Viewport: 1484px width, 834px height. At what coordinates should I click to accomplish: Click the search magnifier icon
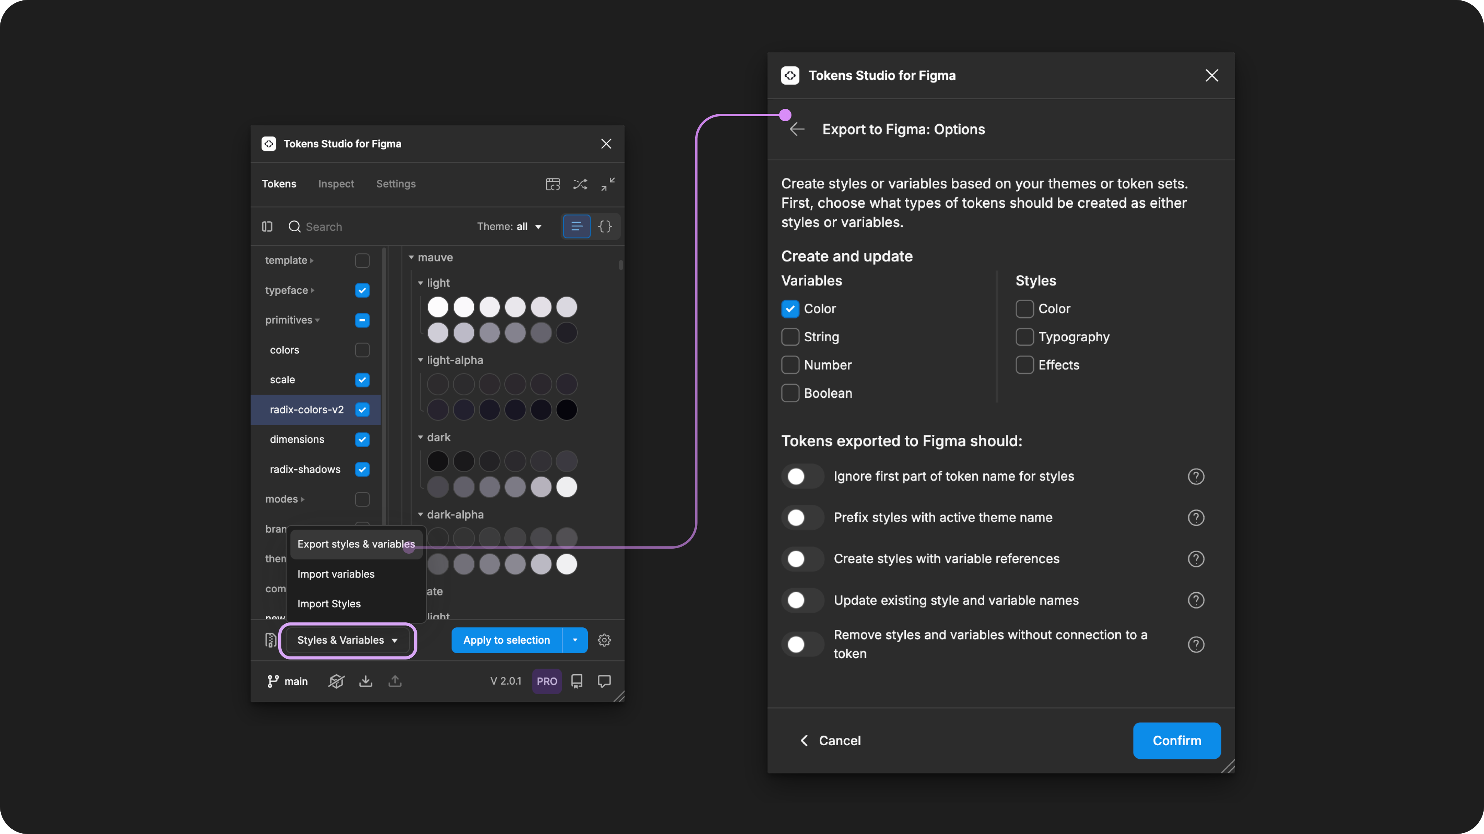coord(294,227)
